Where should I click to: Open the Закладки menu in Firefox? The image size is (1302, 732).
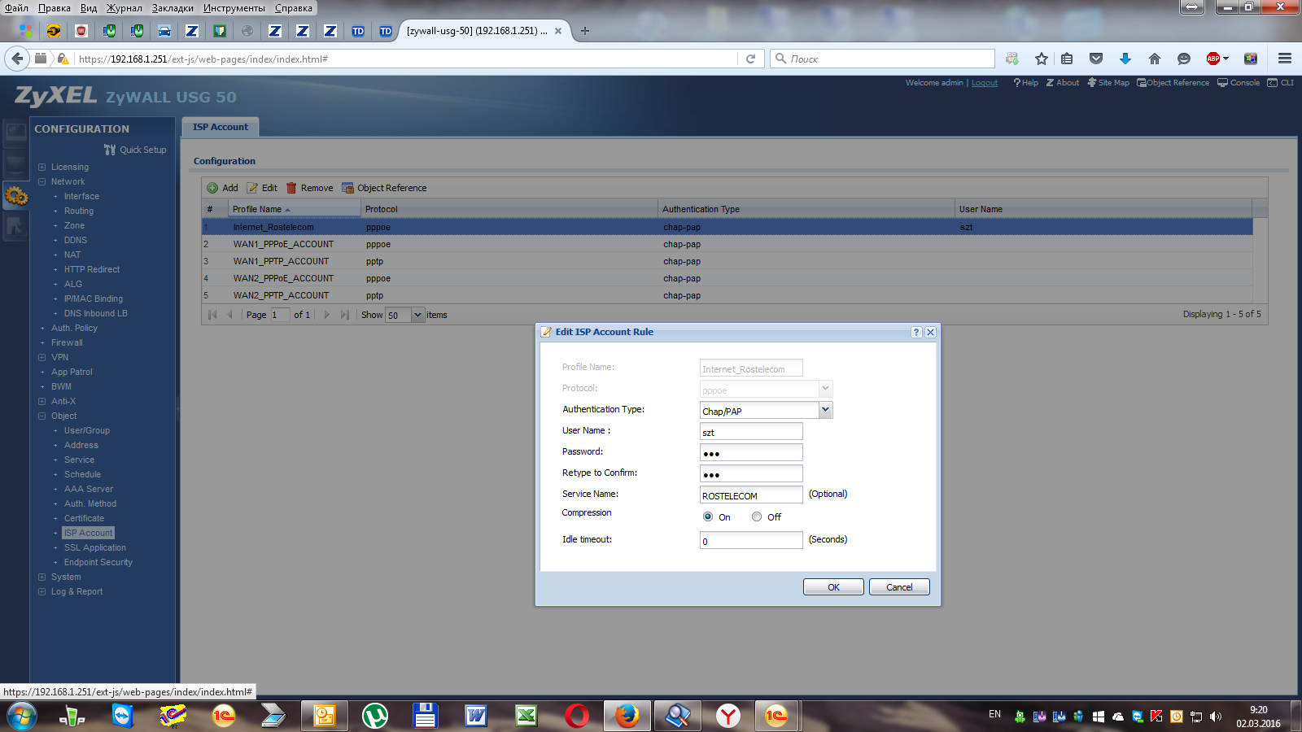(x=173, y=8)
